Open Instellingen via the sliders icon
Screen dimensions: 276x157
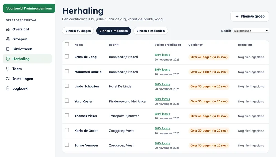[x=8, y=78]
